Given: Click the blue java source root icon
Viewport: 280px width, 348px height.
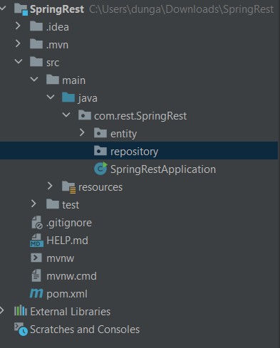Looking at the screenshot, I should [x=68, y=97].
